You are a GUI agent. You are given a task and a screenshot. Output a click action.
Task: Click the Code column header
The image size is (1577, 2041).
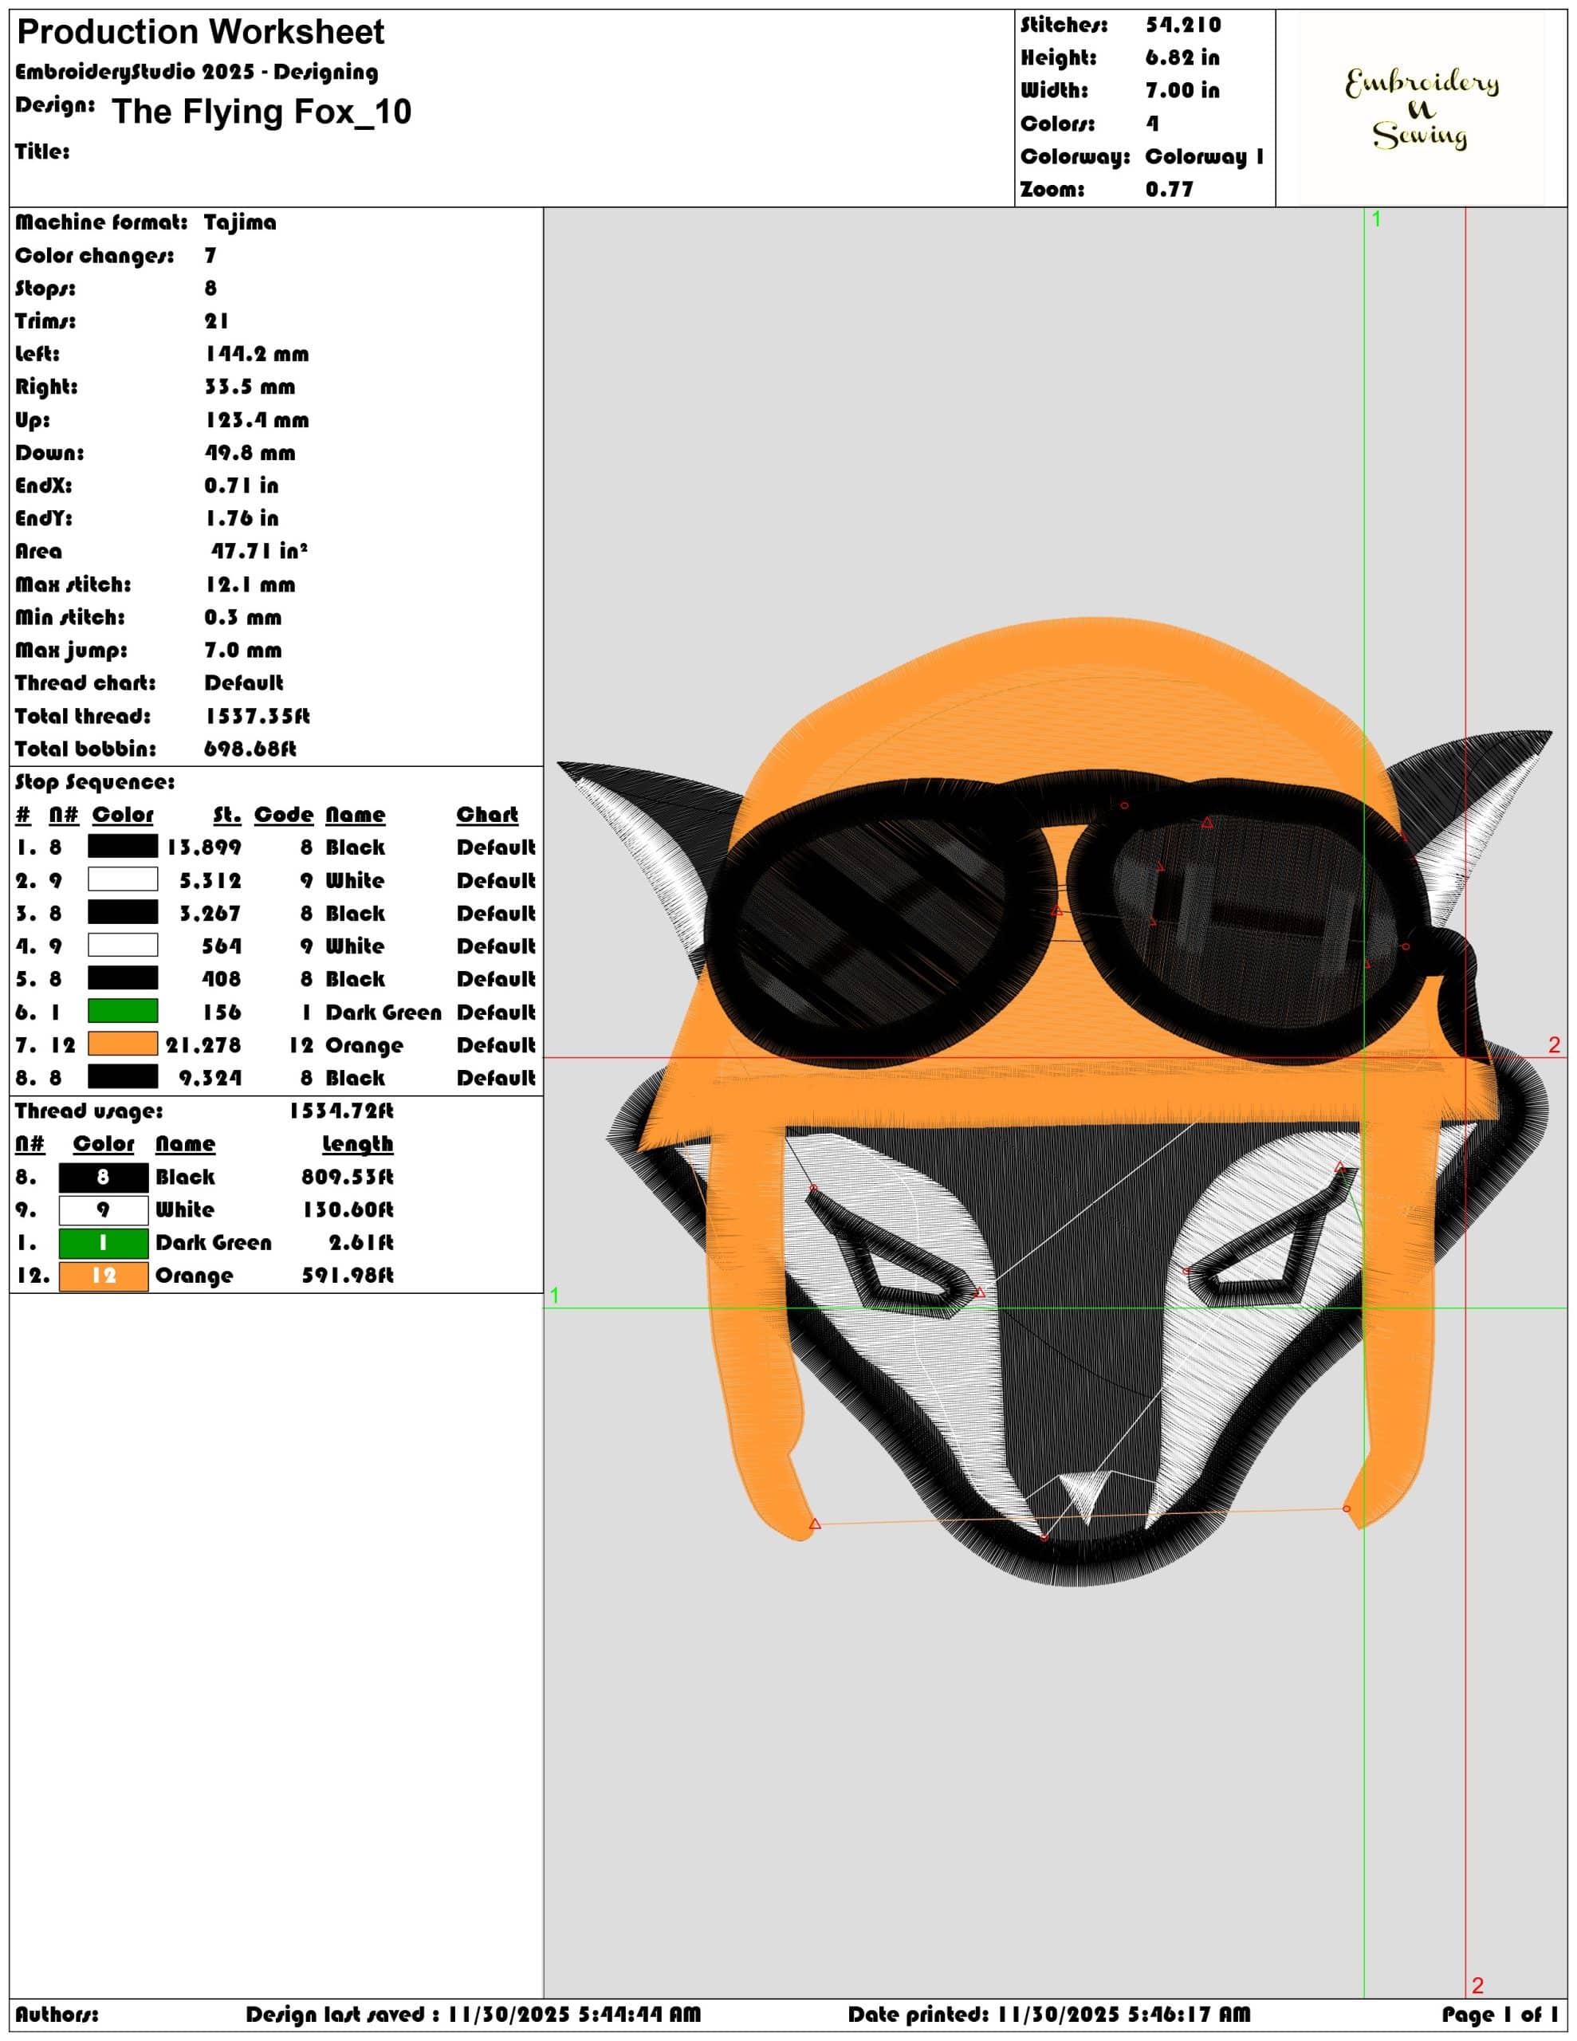click(284, 815)
